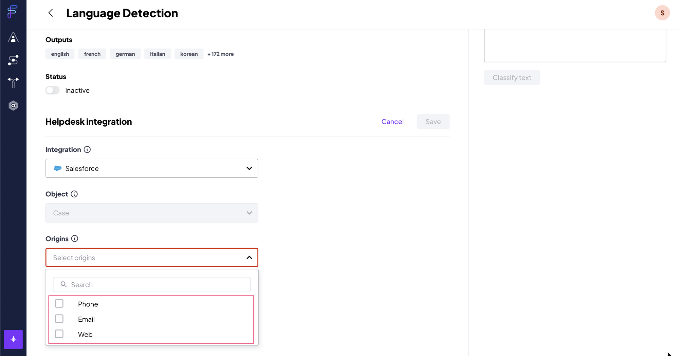Check the Web origin checkbox
The image size is (679, 356).
[59, 334]
